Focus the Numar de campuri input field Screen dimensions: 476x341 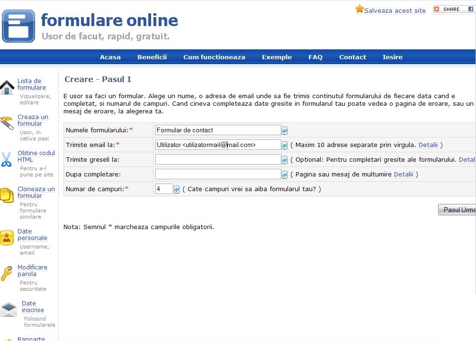click(164, 189)
